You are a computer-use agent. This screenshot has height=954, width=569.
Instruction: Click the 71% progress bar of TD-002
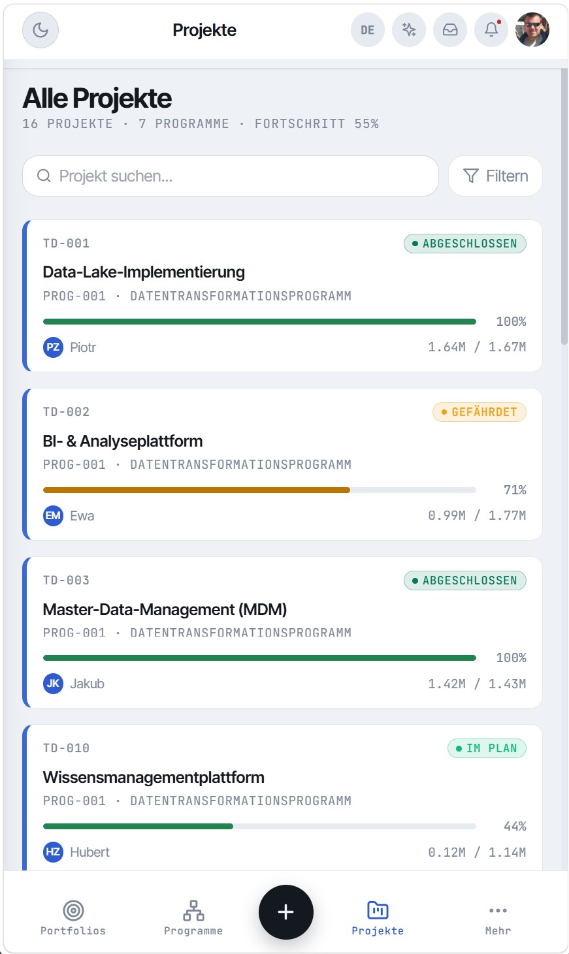259,490
